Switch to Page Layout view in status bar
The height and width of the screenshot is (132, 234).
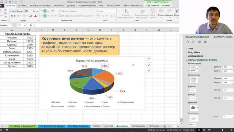click(204, 130)
